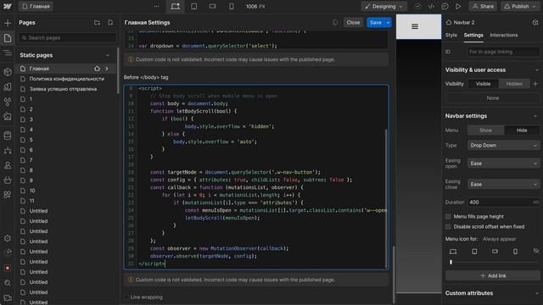The width and height of the screenshot is (543, 305).
Task: Open the Users account icon
Action: tap(8, 165)
